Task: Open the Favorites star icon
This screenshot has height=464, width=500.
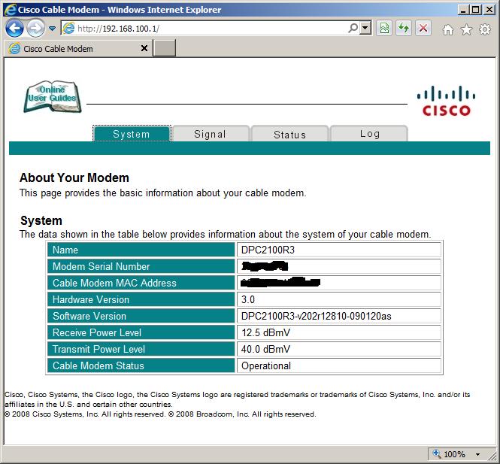Action: click(466, 29)
